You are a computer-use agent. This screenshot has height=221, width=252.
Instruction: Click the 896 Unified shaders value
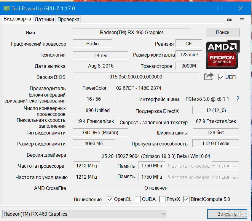pyautogui.click(x=98, y=110)
